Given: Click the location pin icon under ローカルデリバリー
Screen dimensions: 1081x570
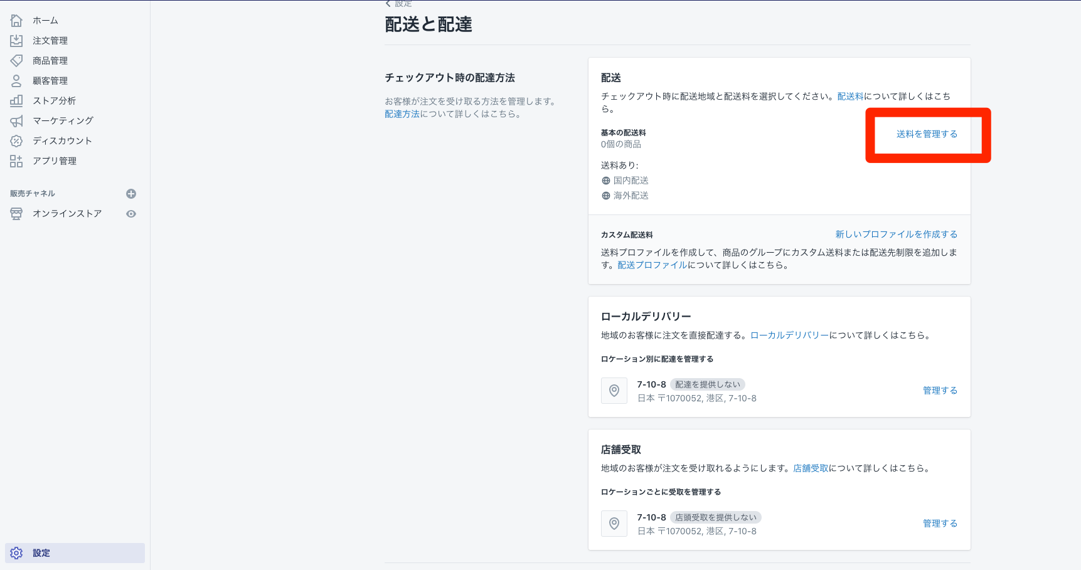Looking at the screenshot, I should tap(614, 391).
